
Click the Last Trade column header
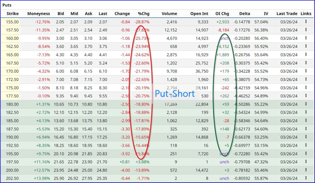pos(287,13)
